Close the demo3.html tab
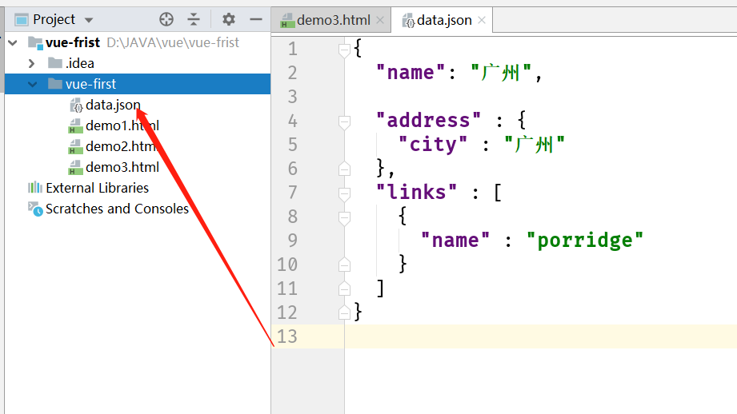Image resolution: width=737 pixels, height=414 pixels. pos(380,20)
